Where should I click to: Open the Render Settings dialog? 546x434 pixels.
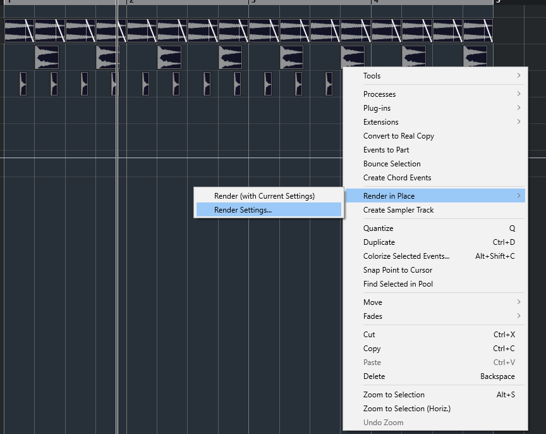[x=243, y=210]
